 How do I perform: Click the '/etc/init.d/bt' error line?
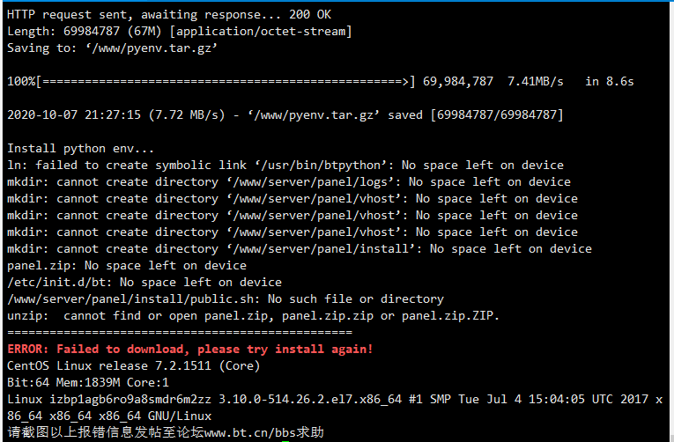[x=144, y=282]
